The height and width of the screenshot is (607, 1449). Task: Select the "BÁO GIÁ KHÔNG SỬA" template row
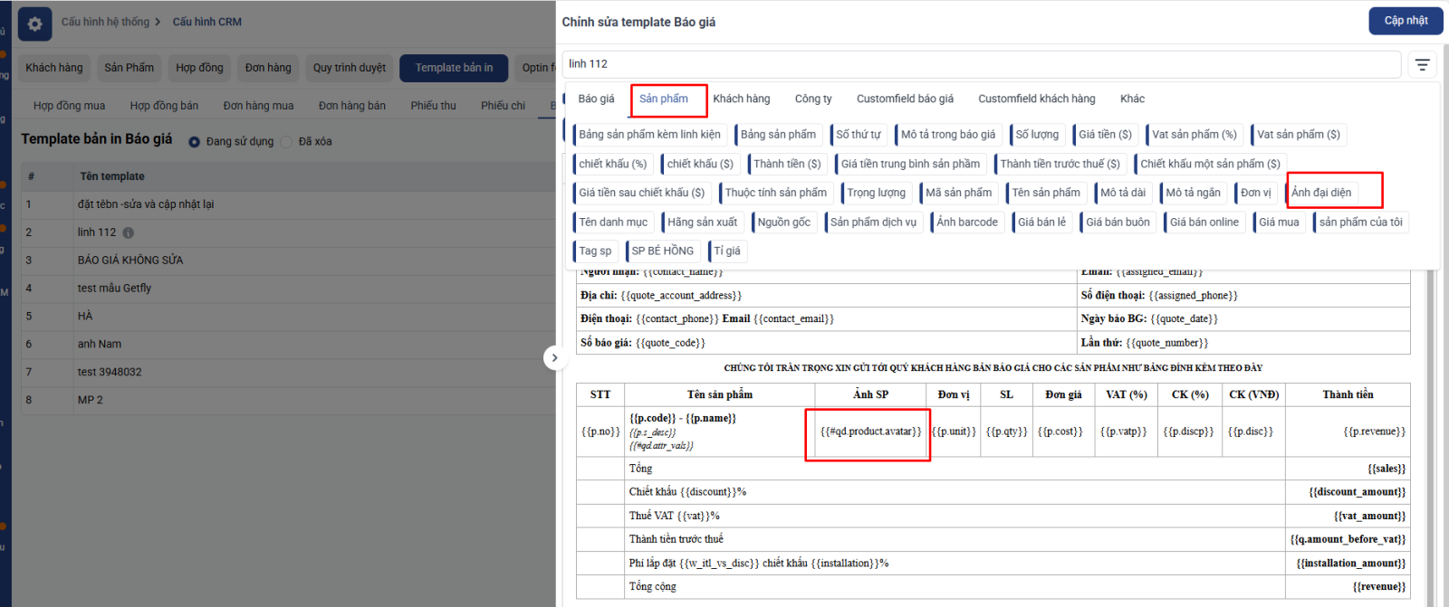click(x=130, y=261)
